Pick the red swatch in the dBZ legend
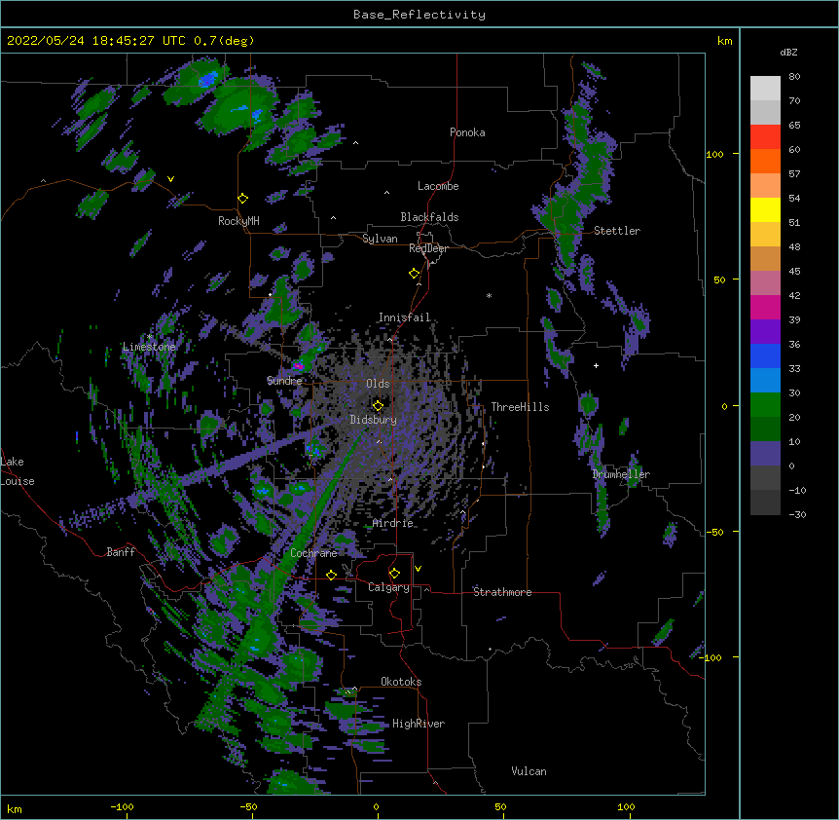Image resolution: width=839 pixels, height=820 pixels. tap(765, 136)
